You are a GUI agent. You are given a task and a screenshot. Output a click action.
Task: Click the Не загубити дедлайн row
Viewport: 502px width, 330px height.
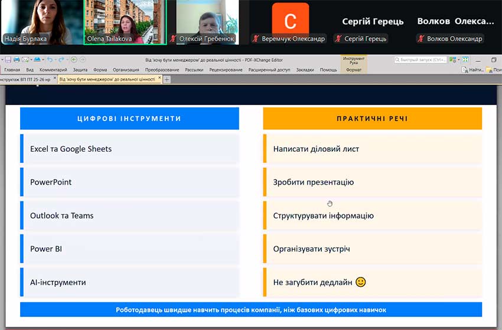372,282
